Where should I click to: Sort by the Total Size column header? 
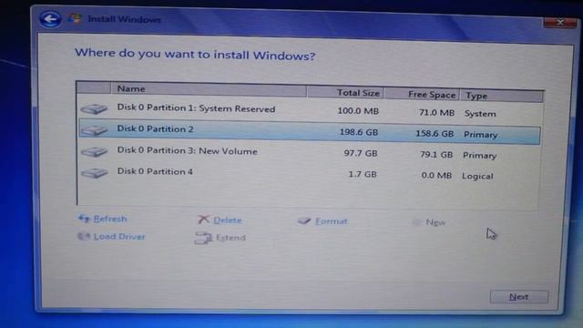coord(345,92)
